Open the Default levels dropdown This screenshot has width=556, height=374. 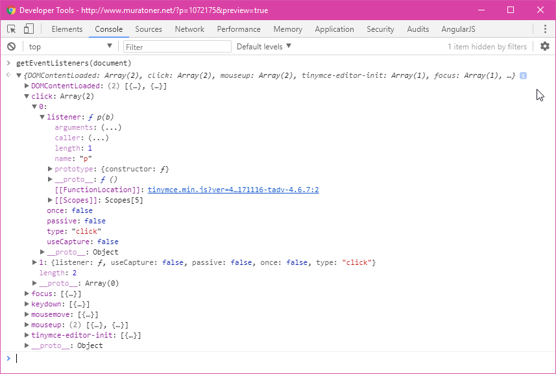click(264, 47)
